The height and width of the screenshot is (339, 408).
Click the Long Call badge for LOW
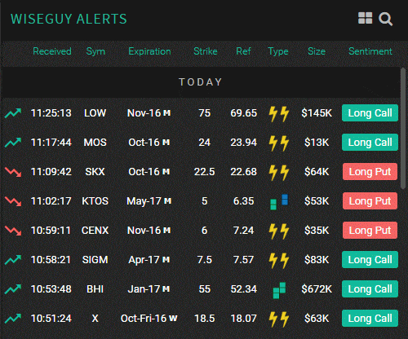[370, 113]
